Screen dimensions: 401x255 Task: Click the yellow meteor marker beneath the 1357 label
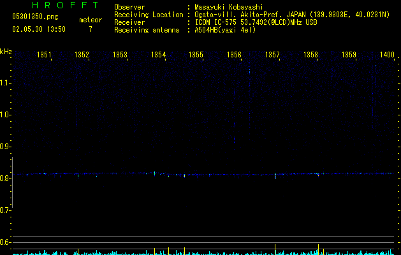pyautogui.click(x=275, y=249)
